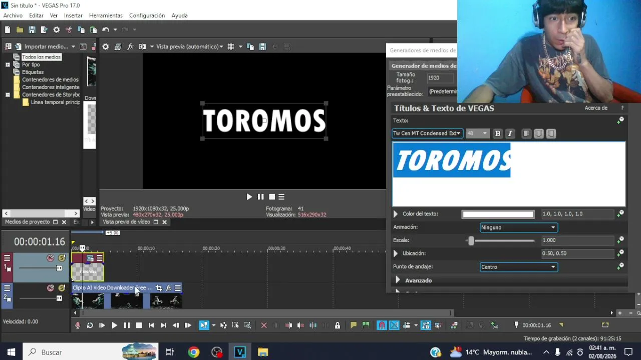The image size is (641, 360).
Task: Cut selection with the scissors icon
Action: (69, 30)
